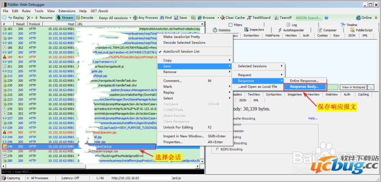The width and height of the screenshot is (381, 182).
Task: Toggle the Decode toolbar button
Action: 84,18
